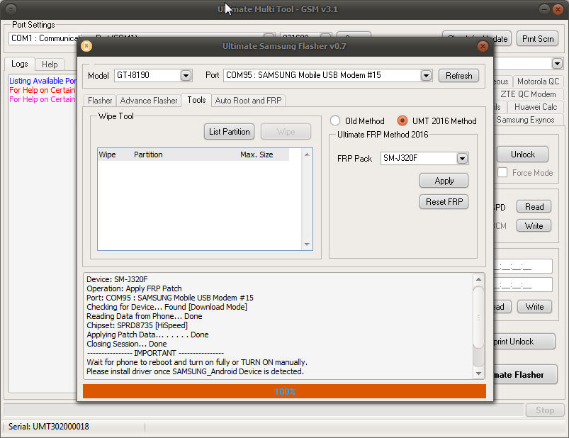Click the 100% progress bar
569x438 pixels.
pyautogui.click(x=285, y=391)
